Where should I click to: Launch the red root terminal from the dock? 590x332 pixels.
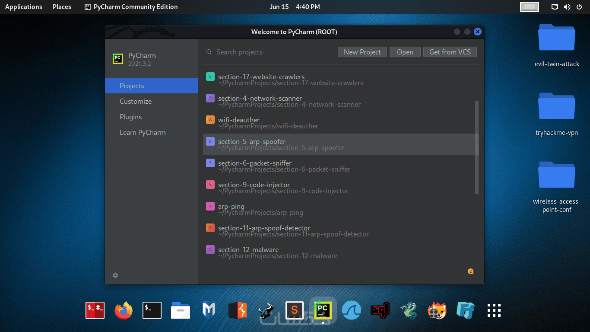[x=95, y=310]
